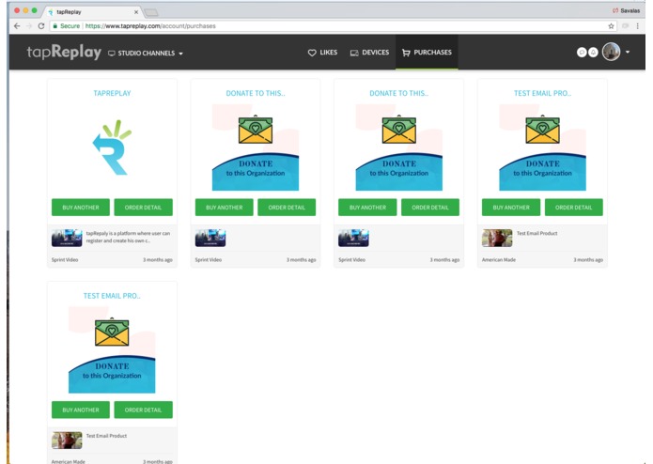Click Buy Another on bottom-row Test Email card

[x=81, y=410]
